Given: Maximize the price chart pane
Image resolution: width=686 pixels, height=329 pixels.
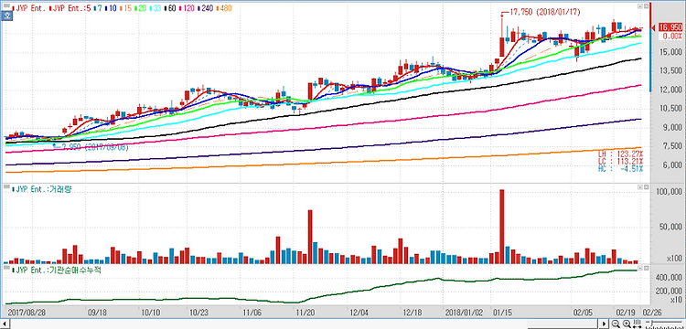Looking at the screenshot, I should [x=639, y=7].
